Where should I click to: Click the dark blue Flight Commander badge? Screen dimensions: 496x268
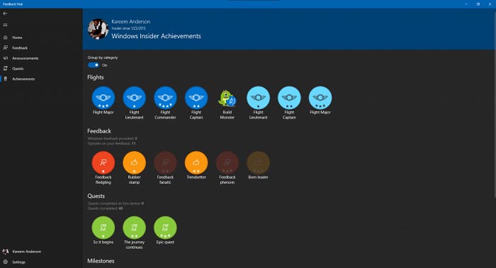tap(165, 98)
